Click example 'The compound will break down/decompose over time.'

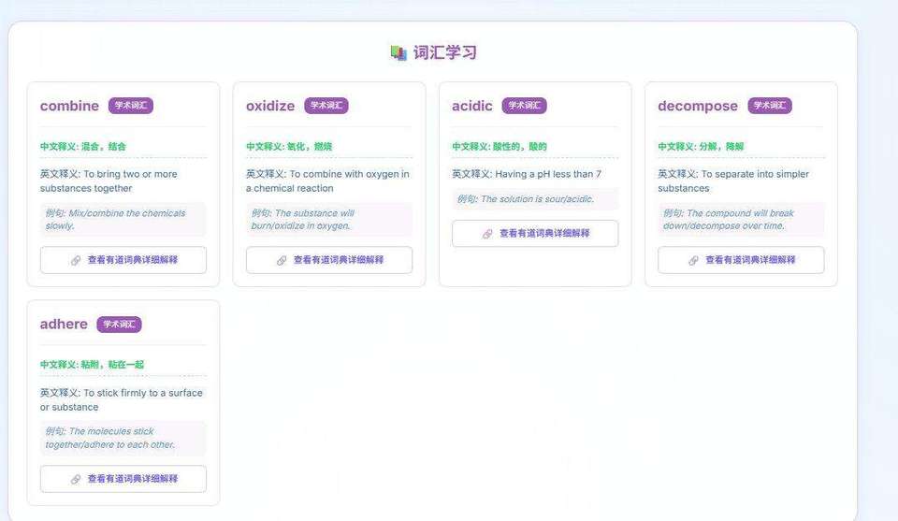(x=729, y=219)
